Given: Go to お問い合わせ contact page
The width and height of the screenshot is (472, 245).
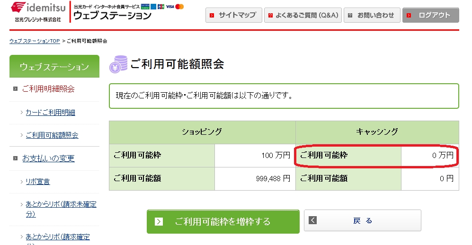Looking at the screenshot, I should pos(372,15).
